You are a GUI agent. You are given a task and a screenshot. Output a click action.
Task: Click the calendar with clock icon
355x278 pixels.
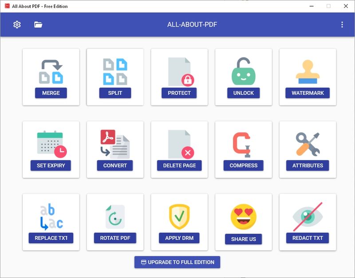51,144
